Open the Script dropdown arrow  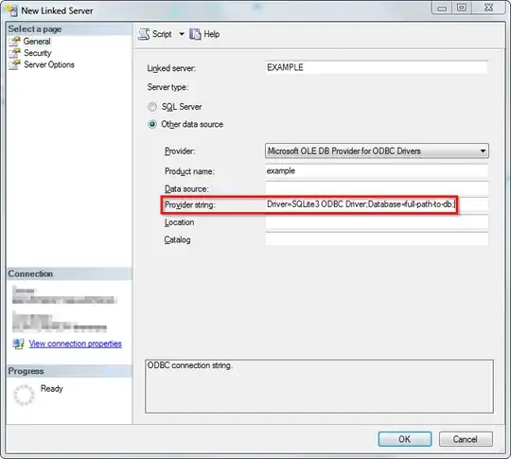(182, 34)
